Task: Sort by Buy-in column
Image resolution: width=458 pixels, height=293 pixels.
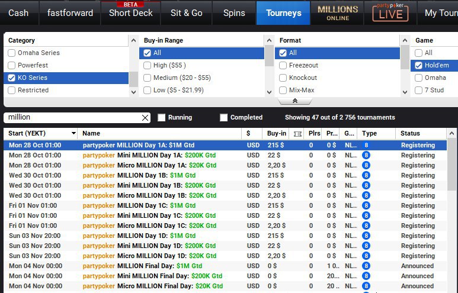Action: [x=276, y=133]
